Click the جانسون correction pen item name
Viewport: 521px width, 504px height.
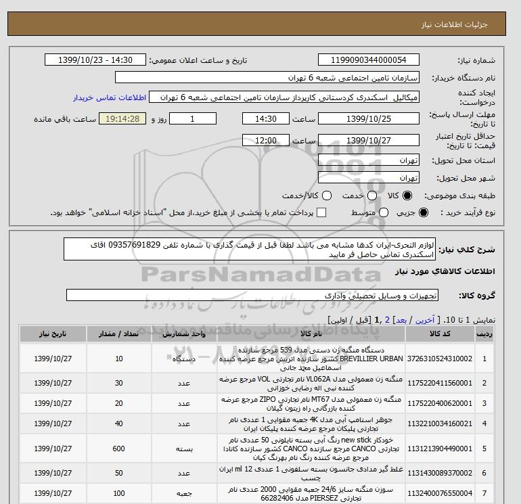pos(311,474)
